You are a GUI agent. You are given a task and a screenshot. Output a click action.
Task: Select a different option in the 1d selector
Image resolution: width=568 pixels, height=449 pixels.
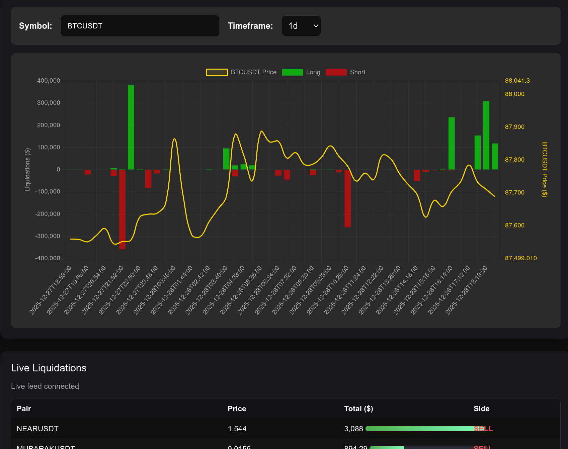click(301, 25)
